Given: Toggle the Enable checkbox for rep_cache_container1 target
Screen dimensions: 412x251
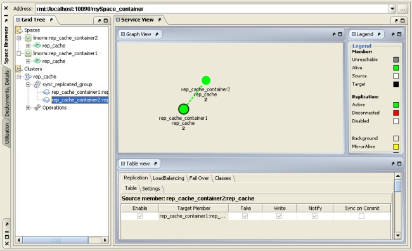Looking at the screenshot, I should [x=140, y=216].
